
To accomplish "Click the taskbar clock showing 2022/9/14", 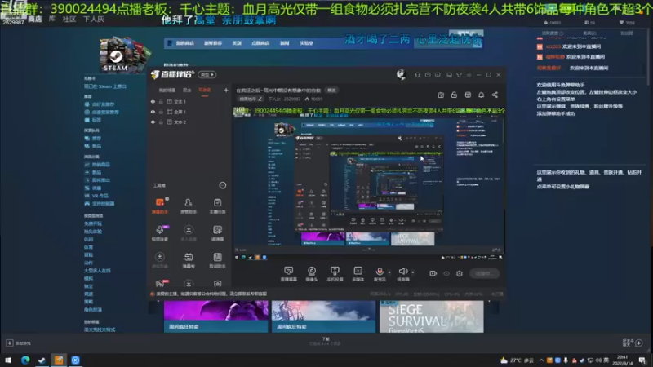I will 622,360.
